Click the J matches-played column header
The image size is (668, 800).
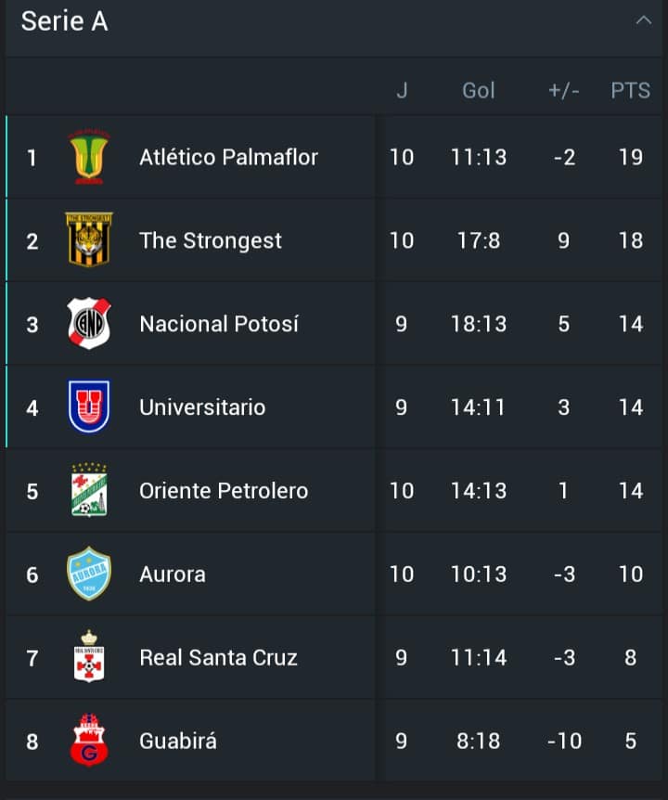[402, 90]
